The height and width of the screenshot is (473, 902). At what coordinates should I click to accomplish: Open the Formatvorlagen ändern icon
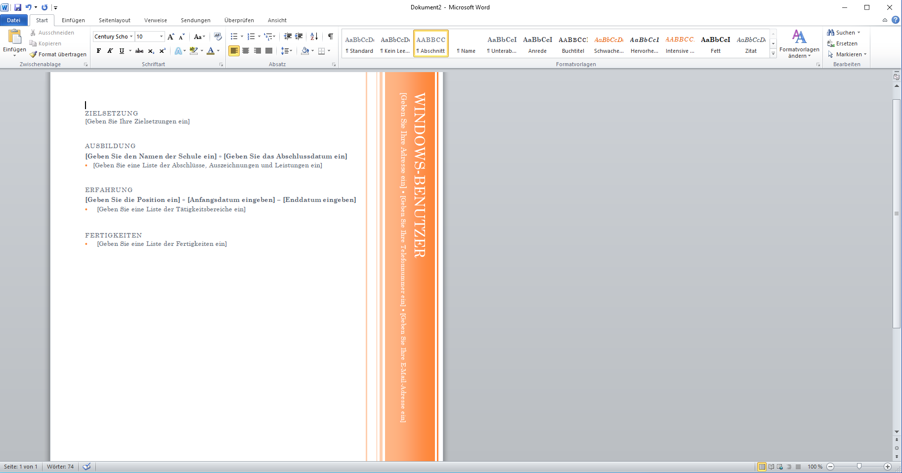click(799, 43)
